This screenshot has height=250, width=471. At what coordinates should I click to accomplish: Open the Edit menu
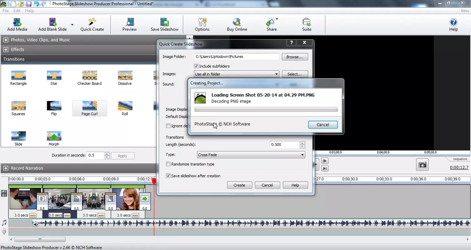tap(17, 11)
